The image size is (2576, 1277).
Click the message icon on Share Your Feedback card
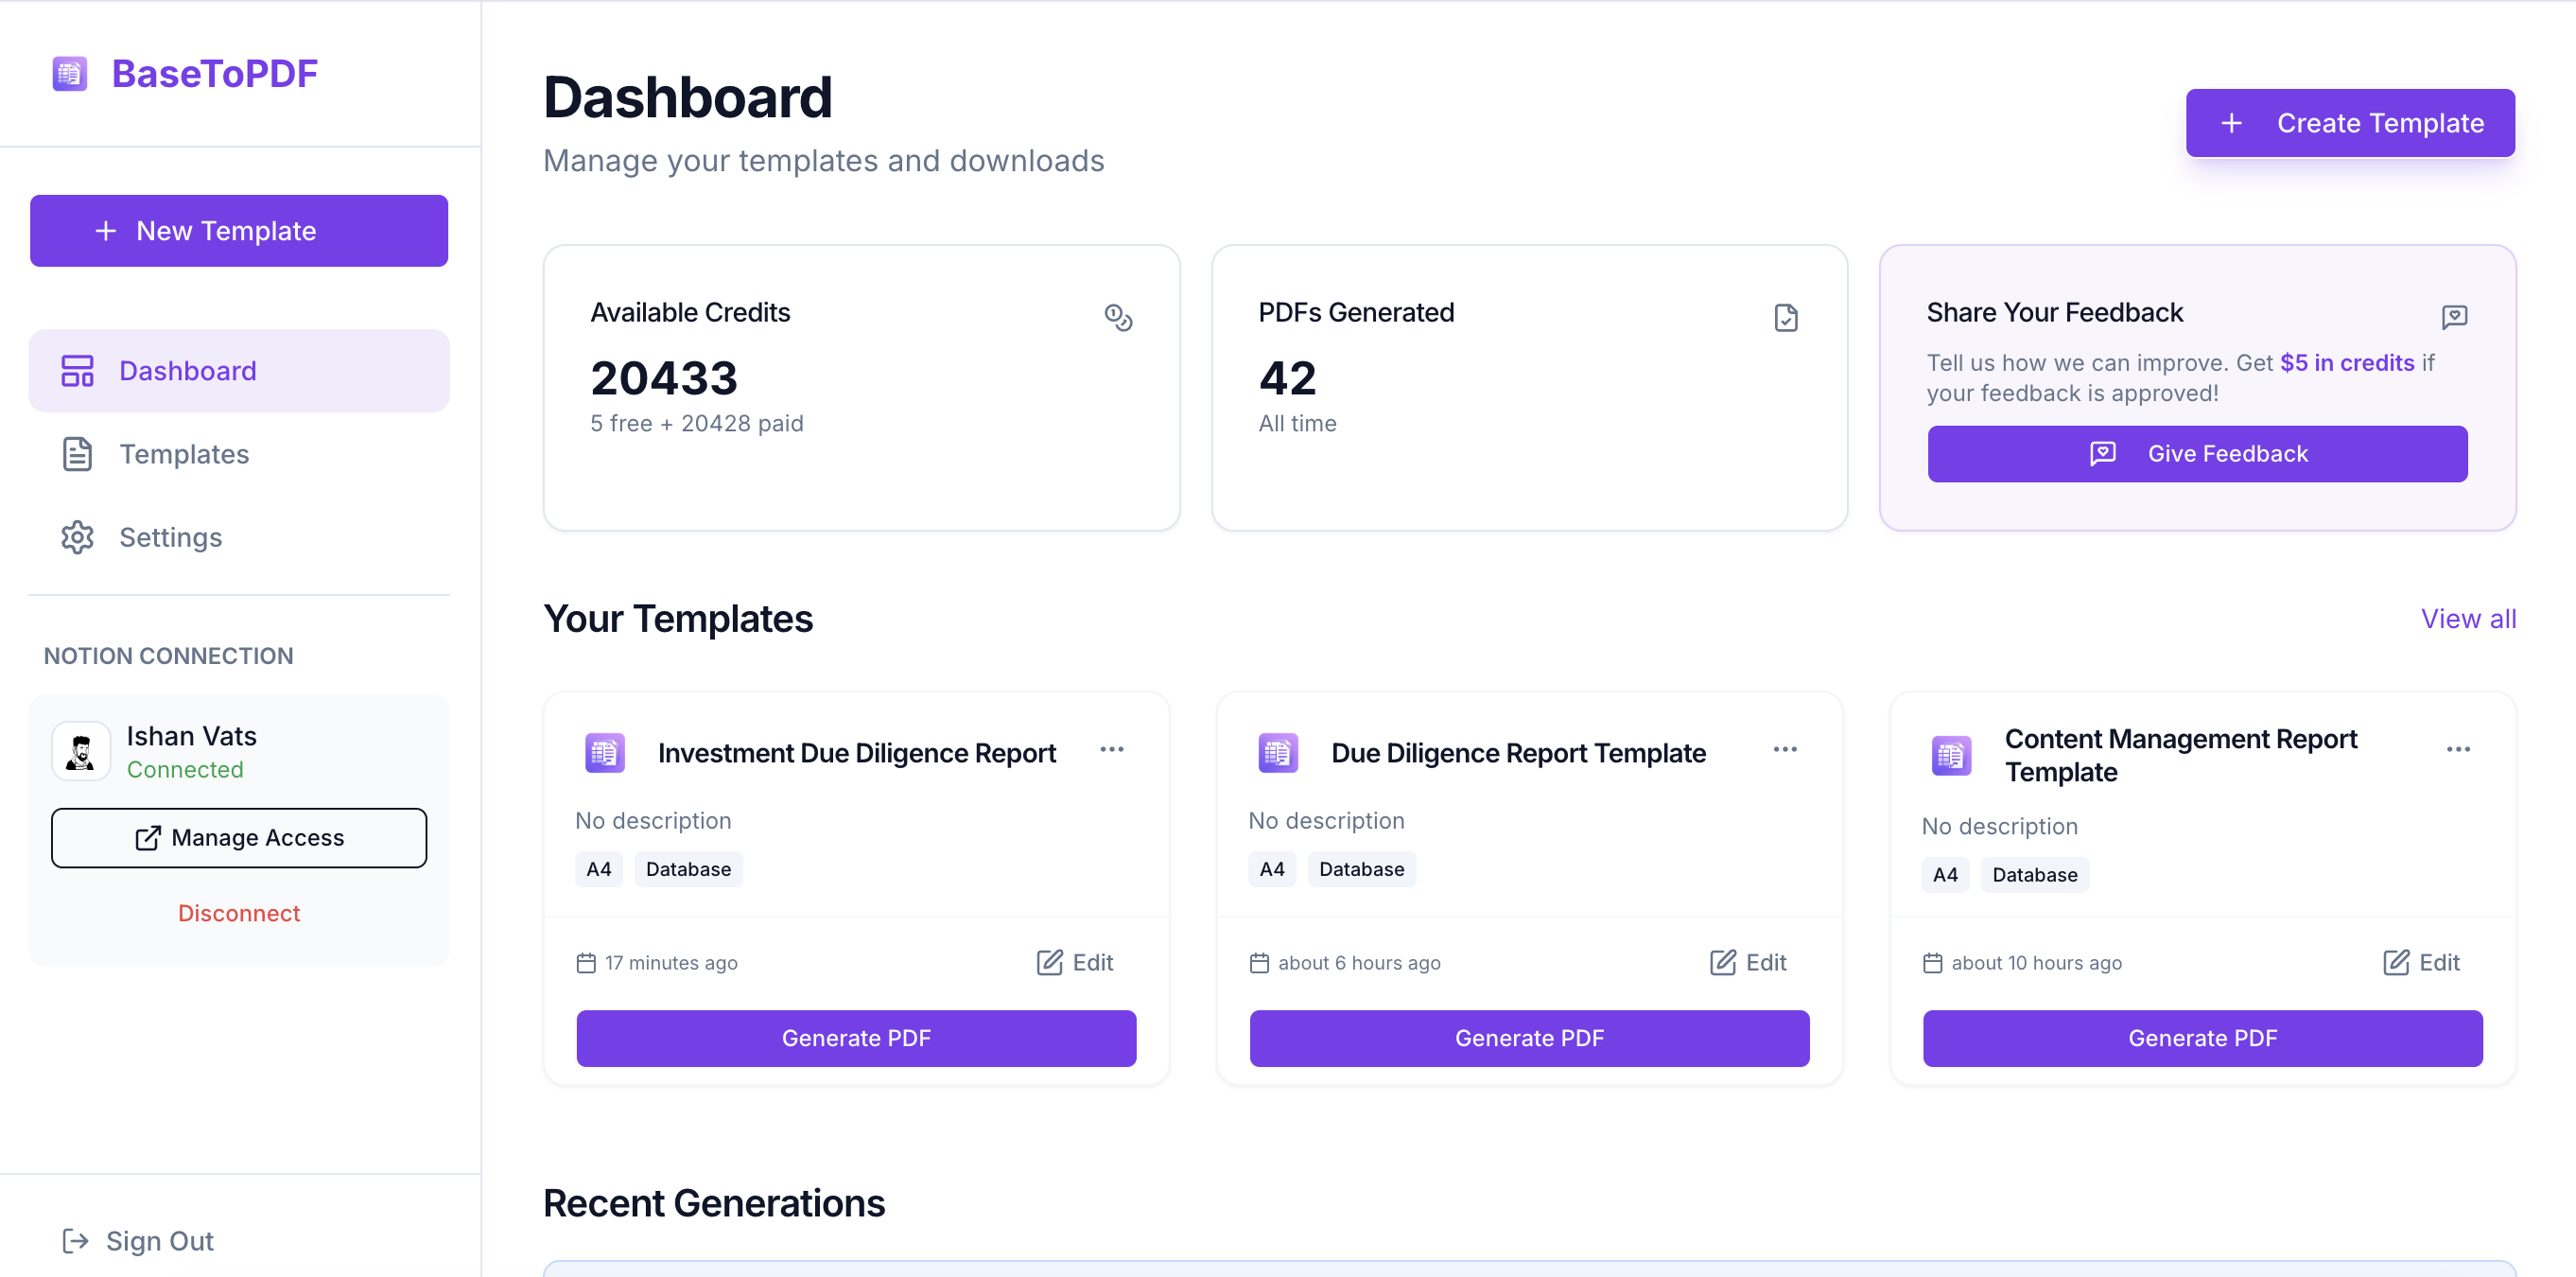(2454, 318)
